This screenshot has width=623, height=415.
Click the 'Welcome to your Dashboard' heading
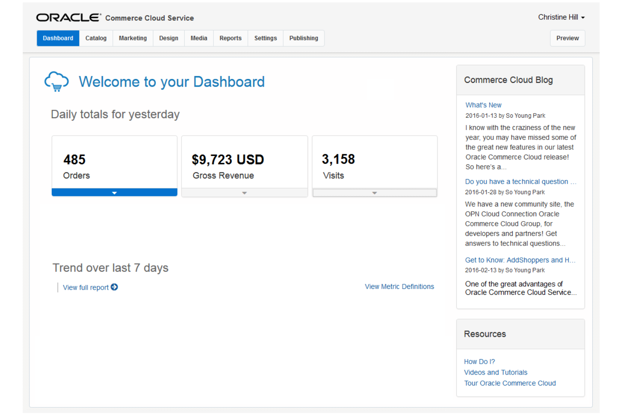[172, 82]
